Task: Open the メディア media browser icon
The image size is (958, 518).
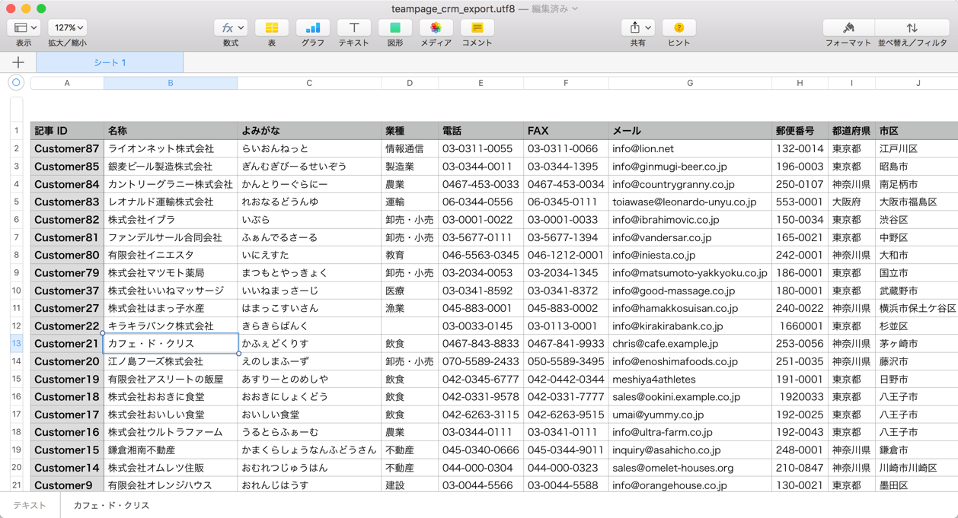Action: (x=436, y=28)
